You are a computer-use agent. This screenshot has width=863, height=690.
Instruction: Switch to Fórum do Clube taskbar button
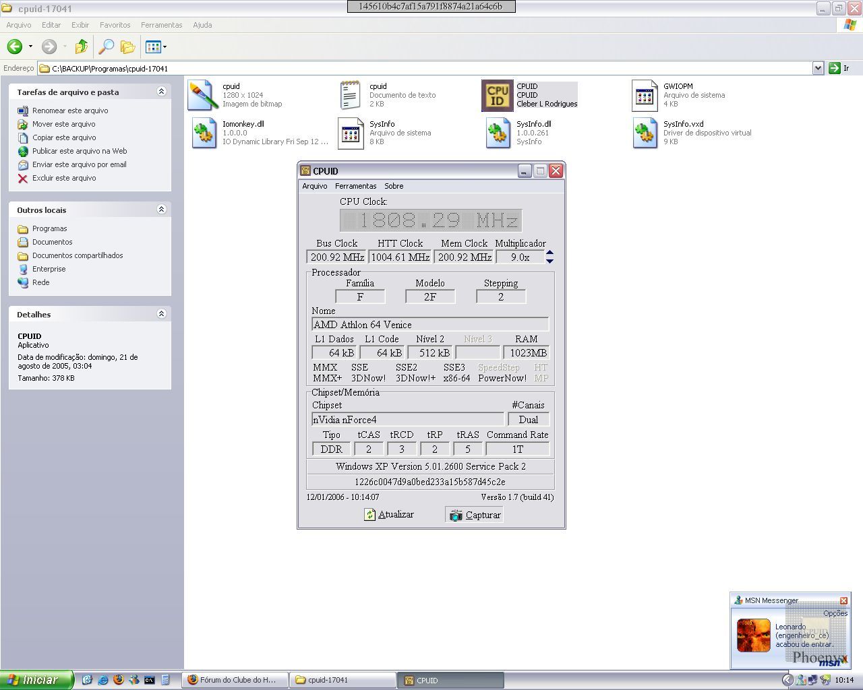(235, 680)
